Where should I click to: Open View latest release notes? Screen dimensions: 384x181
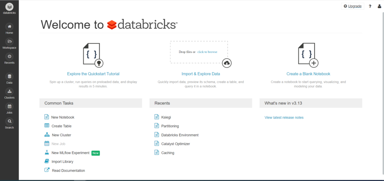(x=284, y=117)
